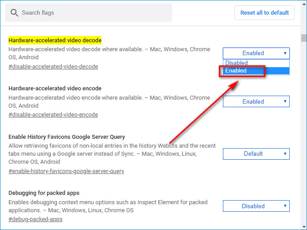Click the Hardware-accelerated video encode heading
This screenshot has height=230, width=307.
(x=55, y=89)
